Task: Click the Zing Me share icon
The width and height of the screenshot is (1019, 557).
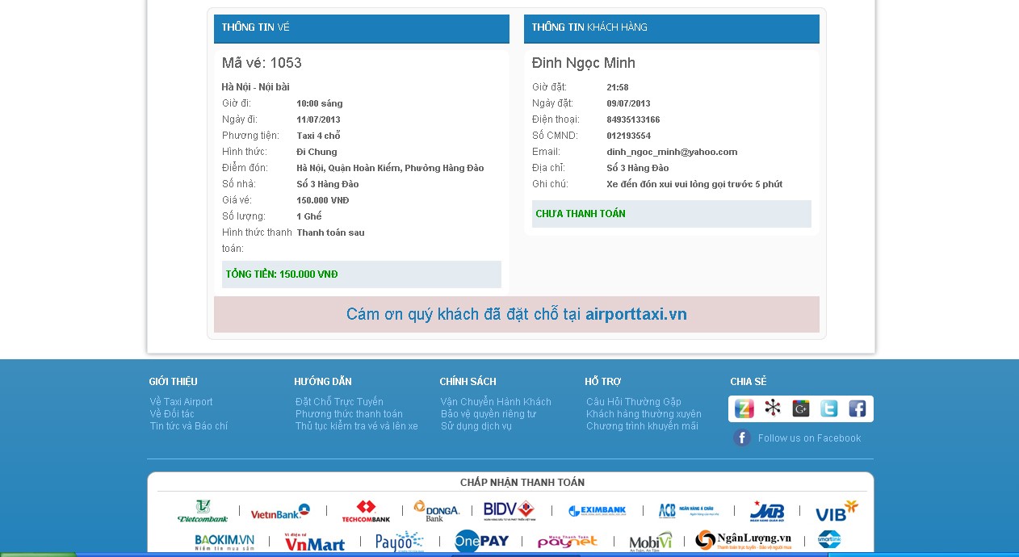Action: [744, 408]
